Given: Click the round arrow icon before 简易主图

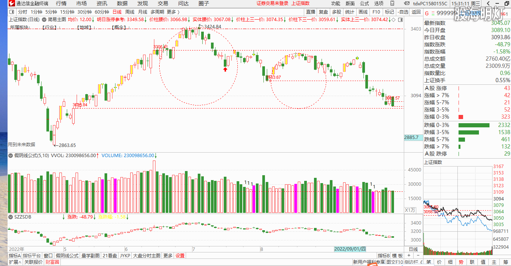Looking at the screenshot, I should [x=45, y=19].
